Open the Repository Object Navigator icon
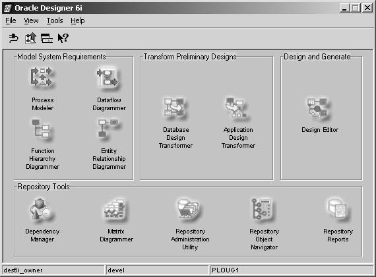This screenshot has height=277, width=376. (262, 208)
